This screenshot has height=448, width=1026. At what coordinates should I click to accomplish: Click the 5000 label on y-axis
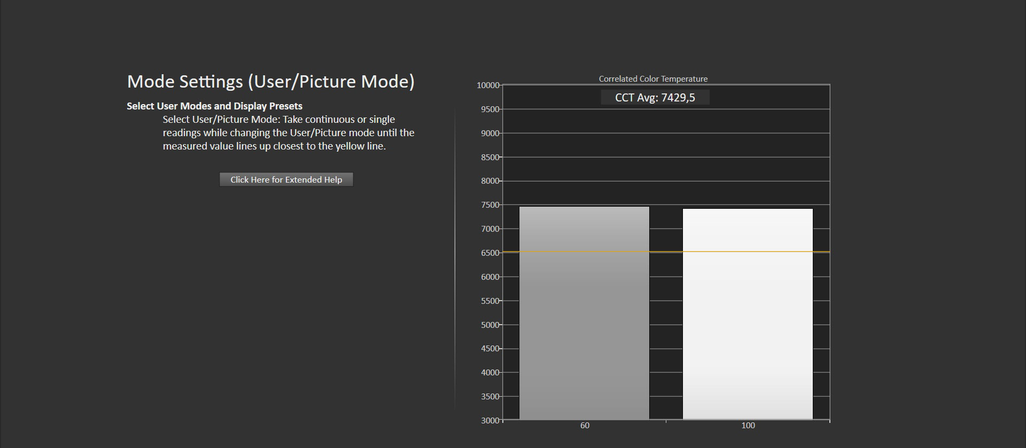click(489, 325)
